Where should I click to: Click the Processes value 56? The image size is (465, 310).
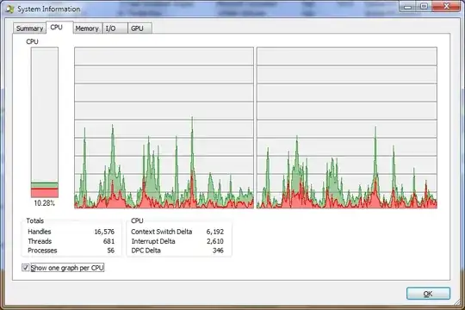(x=110, y=251)
